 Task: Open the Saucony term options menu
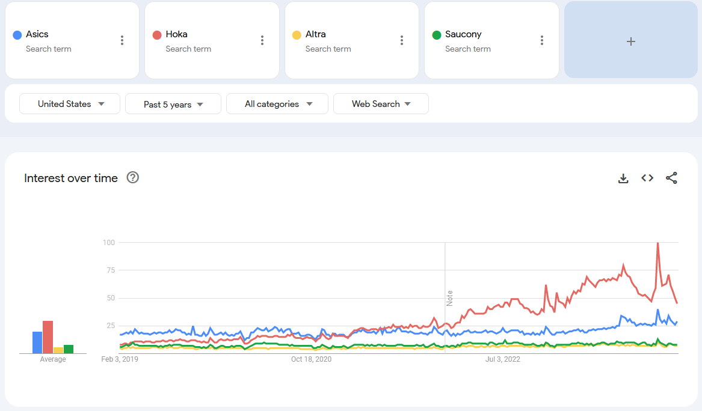click(x=542, y=40)
